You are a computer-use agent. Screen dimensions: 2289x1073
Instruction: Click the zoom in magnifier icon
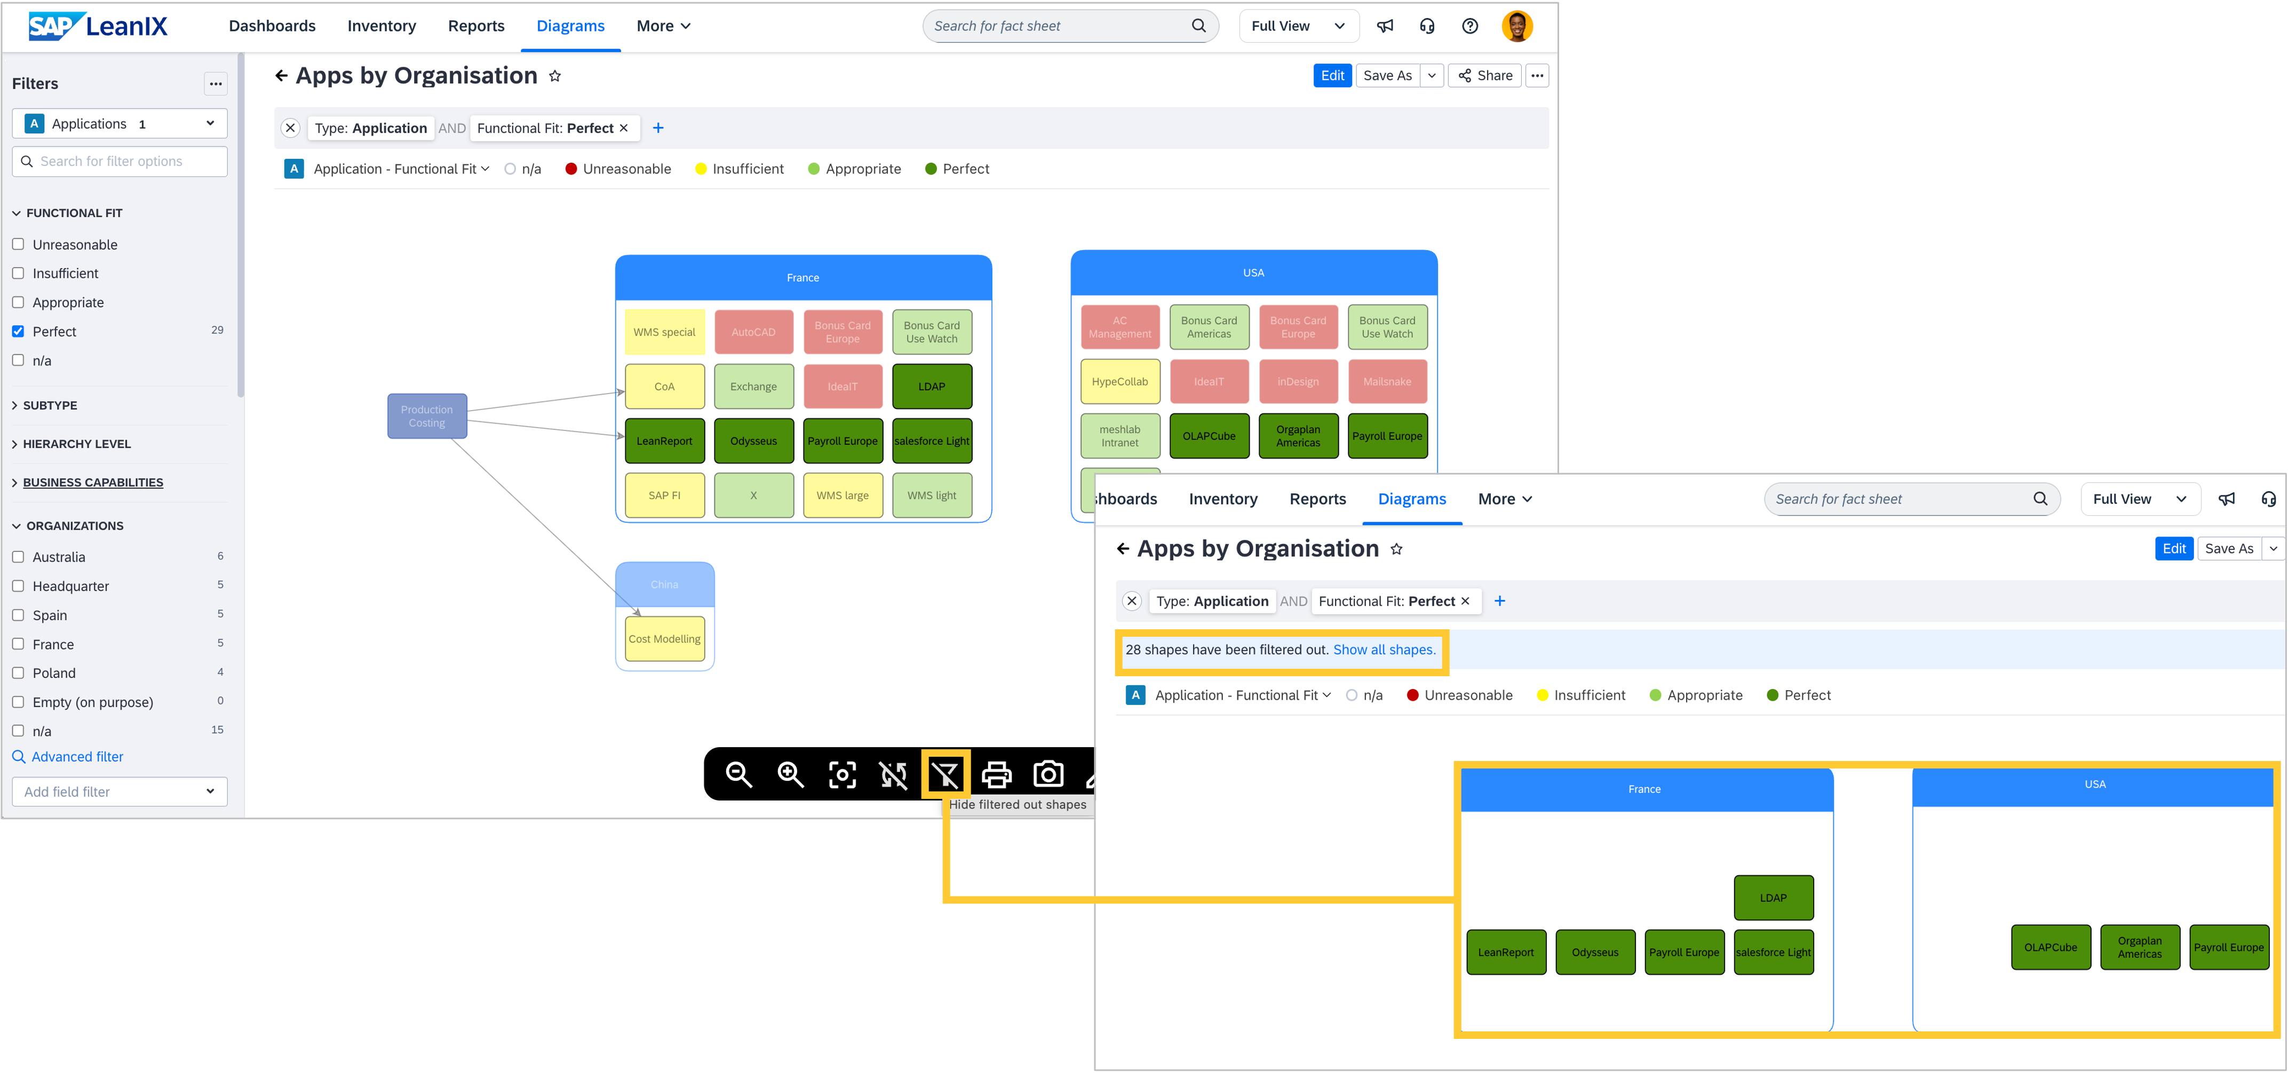point(790,774)
